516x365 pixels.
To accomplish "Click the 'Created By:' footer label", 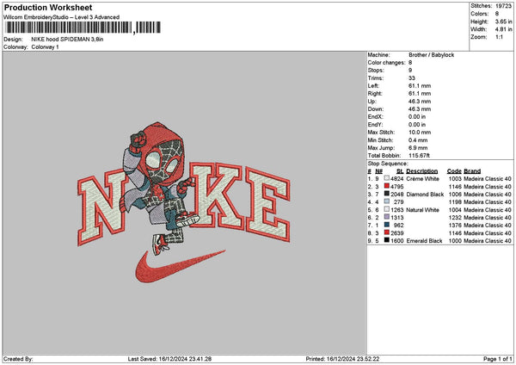I will click(18, 359).
